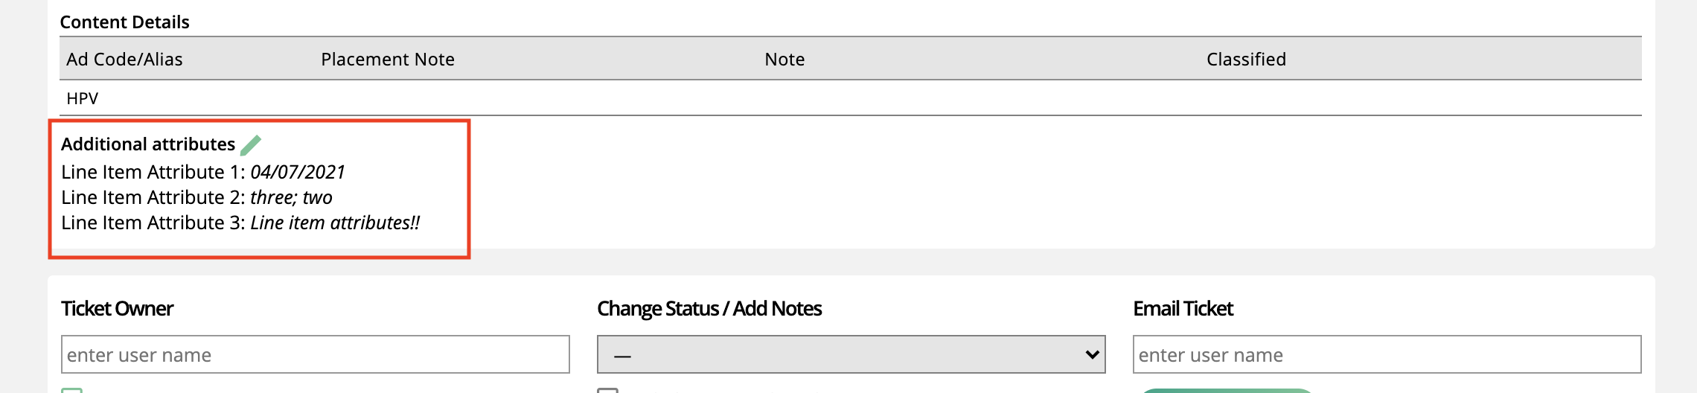Click the Change Status dropdown chevron arrow
The height and width of the screenshot is (393, 1697).
pos(1092,354)
